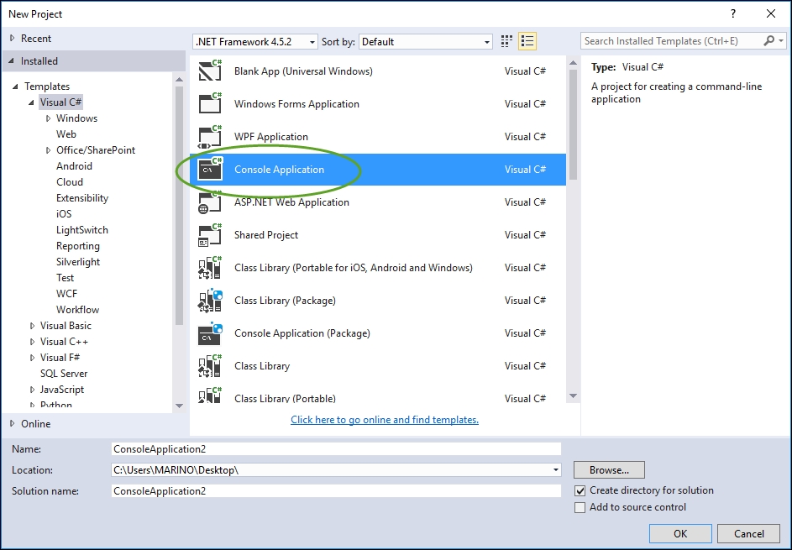Expand the Visual Basic node arrow
The image size is (792, 550).
tap(32, 326)
